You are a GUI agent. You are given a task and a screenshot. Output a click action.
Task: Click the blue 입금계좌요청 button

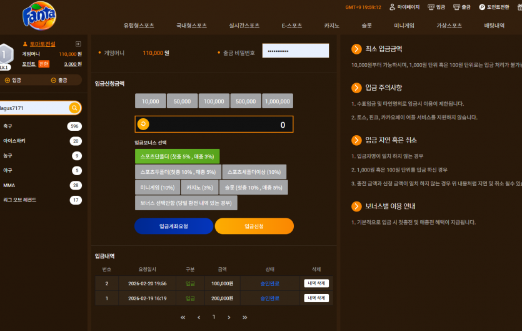(x=173, y=226)
